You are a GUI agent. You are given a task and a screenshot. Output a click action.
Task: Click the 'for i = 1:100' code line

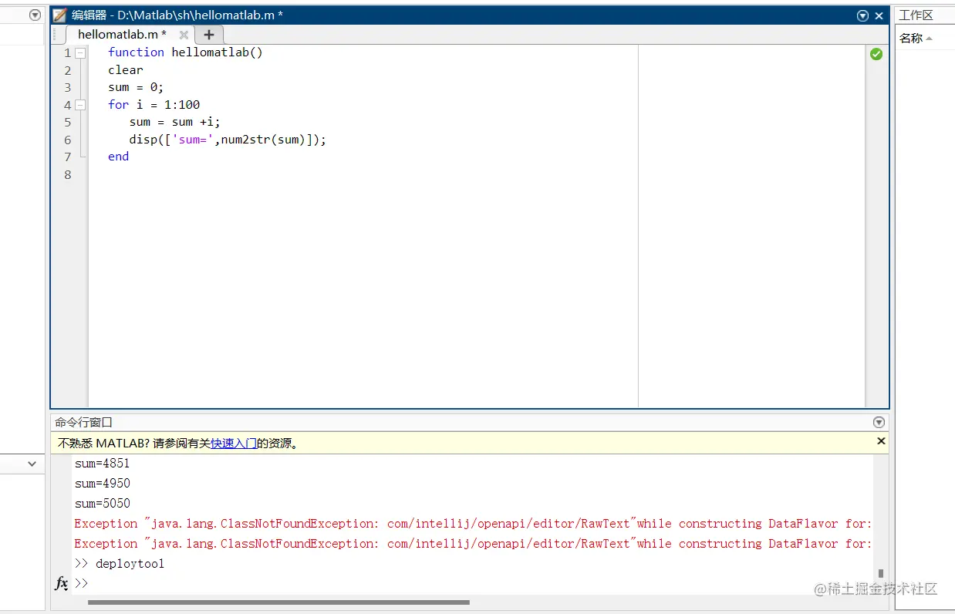click(x=154, y=105)
